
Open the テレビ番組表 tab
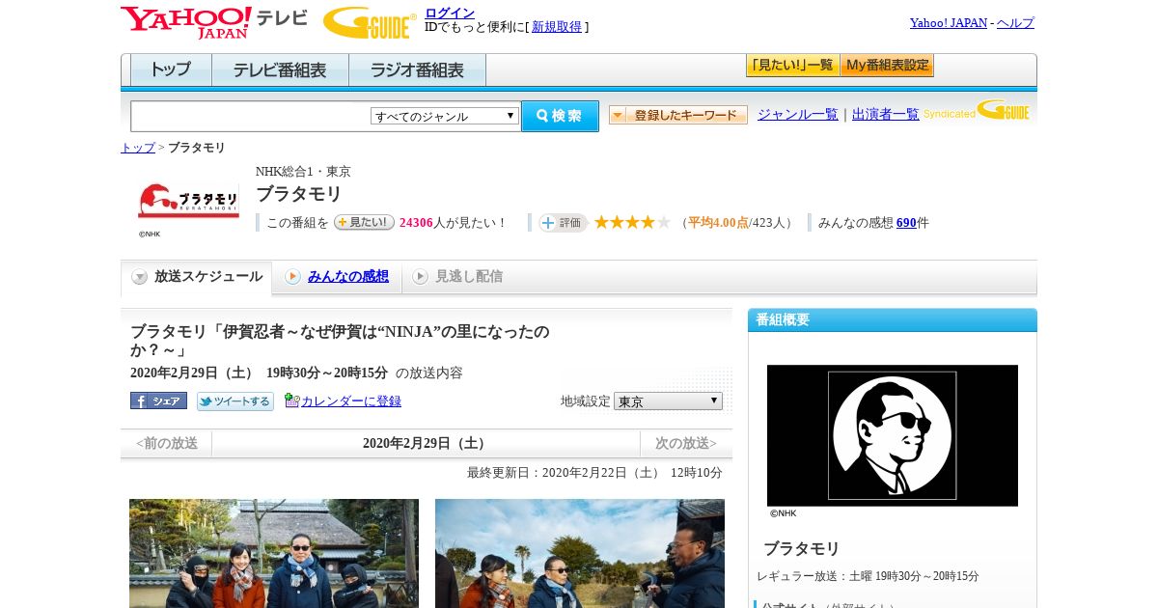[281, 70]
